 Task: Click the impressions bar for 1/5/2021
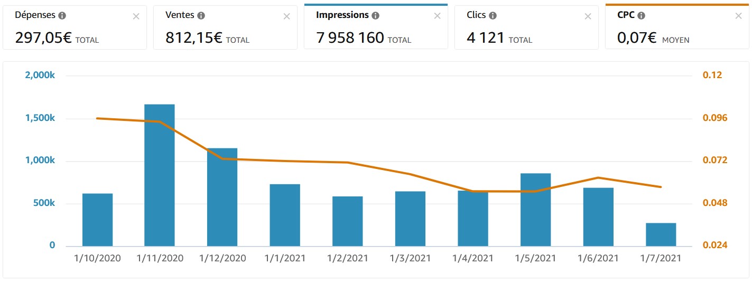[x=535, y=210]
